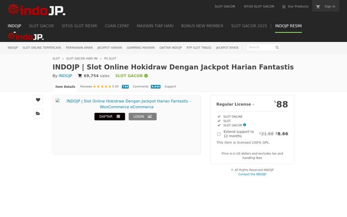347x217 pixels.
Task: Open GAMPANG MAXWIN sub-menu link
Action: 141,48
